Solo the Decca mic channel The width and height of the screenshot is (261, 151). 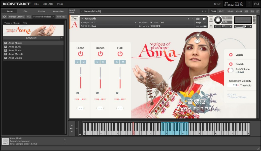97,62
